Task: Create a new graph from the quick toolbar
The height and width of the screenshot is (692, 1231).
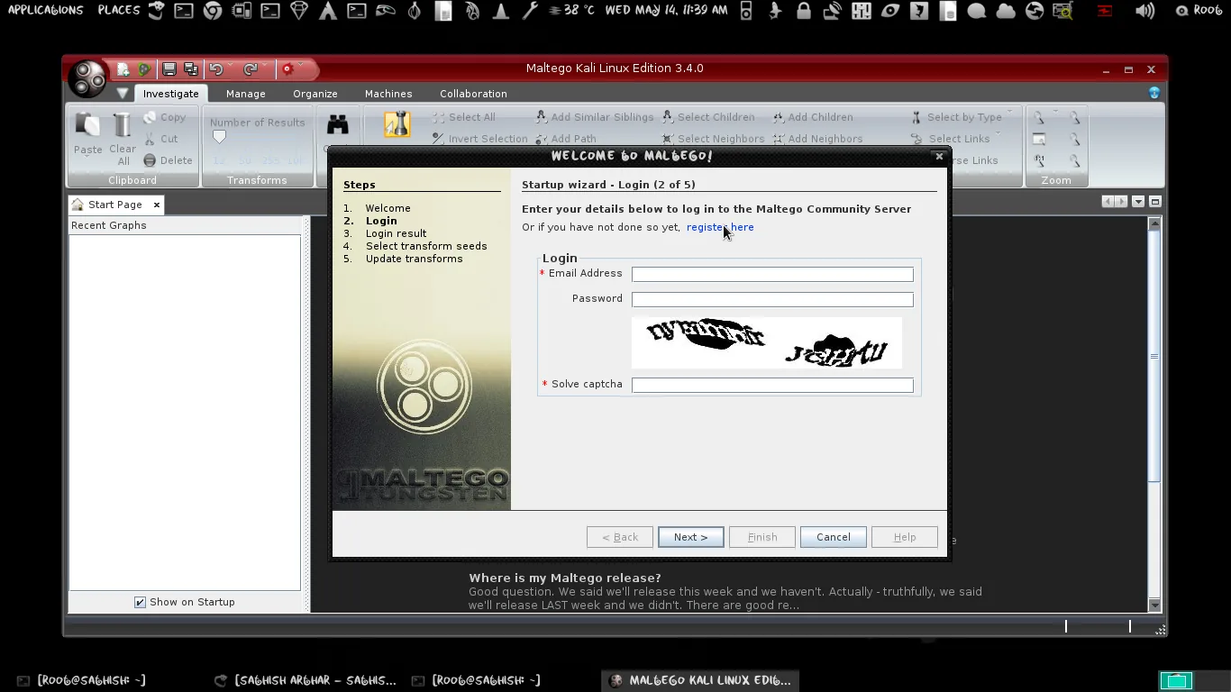Action: tap(123, 69)
